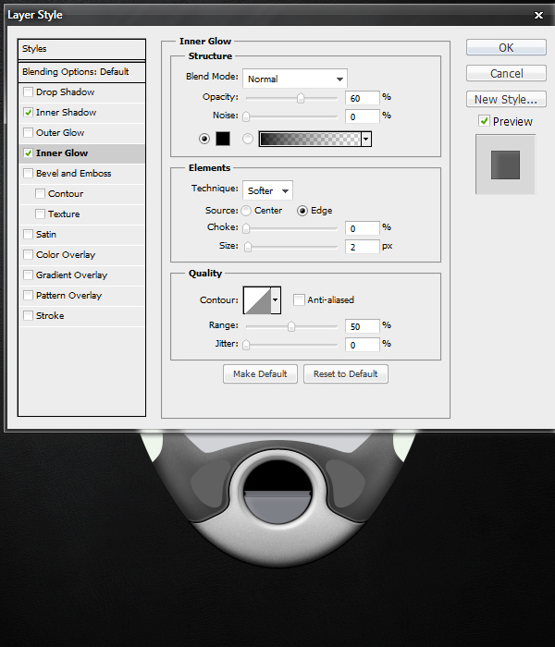Open the Technique Softer dropdown

[x=267, y=190]
